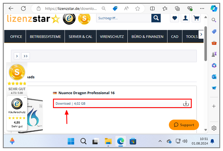Open Shopvote SEHR GUT rating widget
223x151 pixels.
17,79
